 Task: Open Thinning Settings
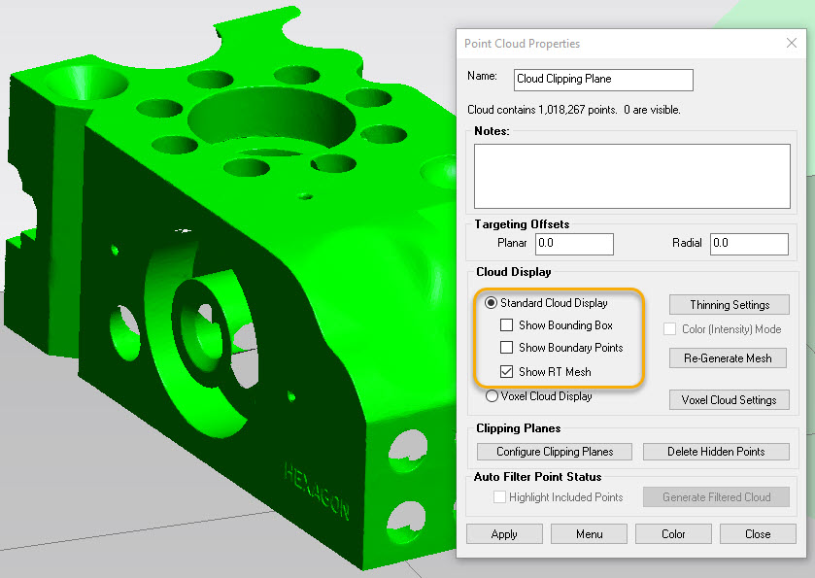pyautogui.click(x=730, y=305)
